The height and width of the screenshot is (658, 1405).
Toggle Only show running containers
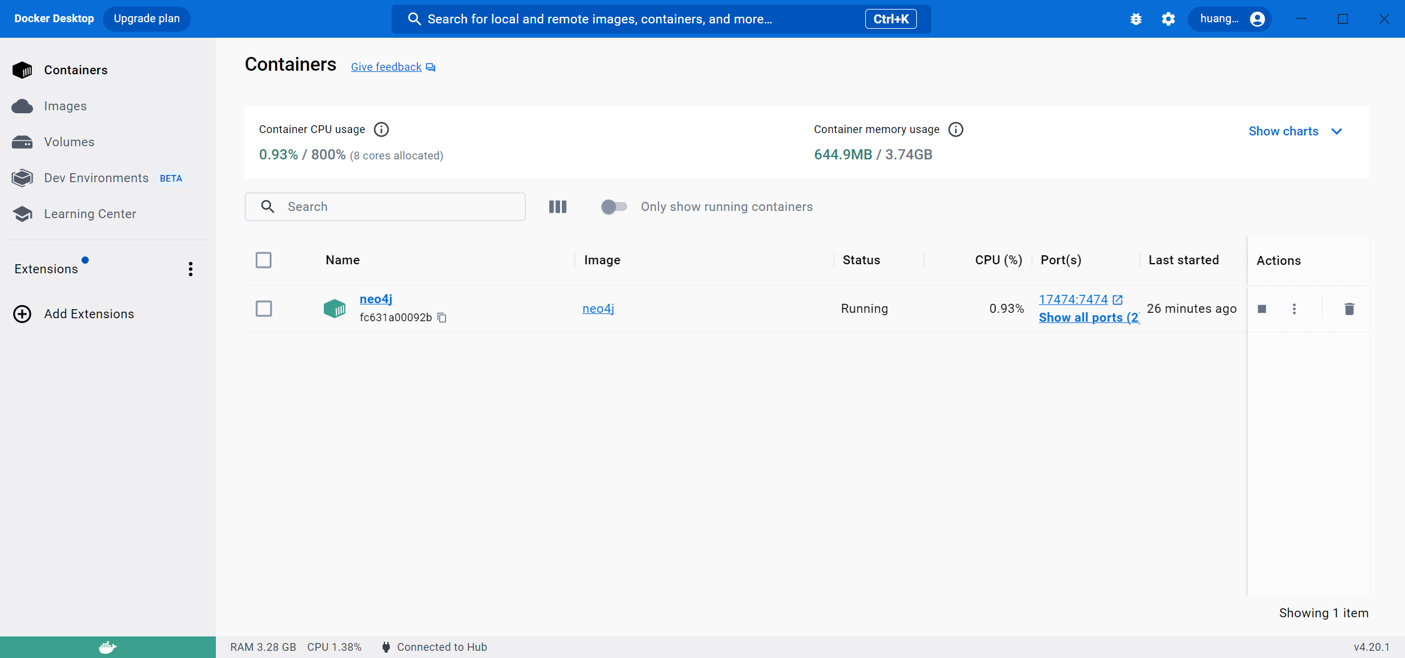614,207
